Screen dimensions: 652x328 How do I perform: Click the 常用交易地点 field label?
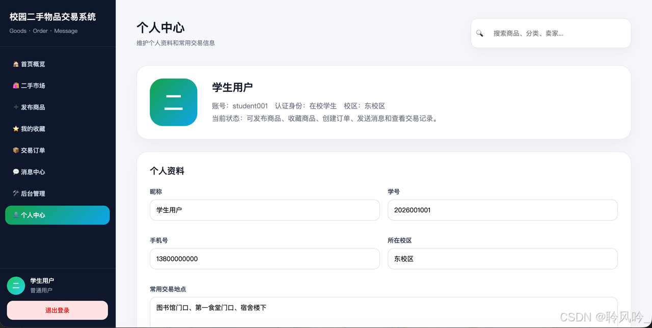168,289
